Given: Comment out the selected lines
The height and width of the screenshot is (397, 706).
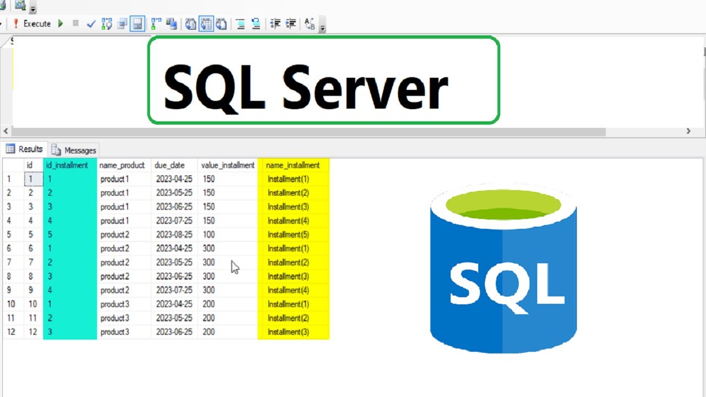Looking at the screenshot, I should (x=240, y=24).
